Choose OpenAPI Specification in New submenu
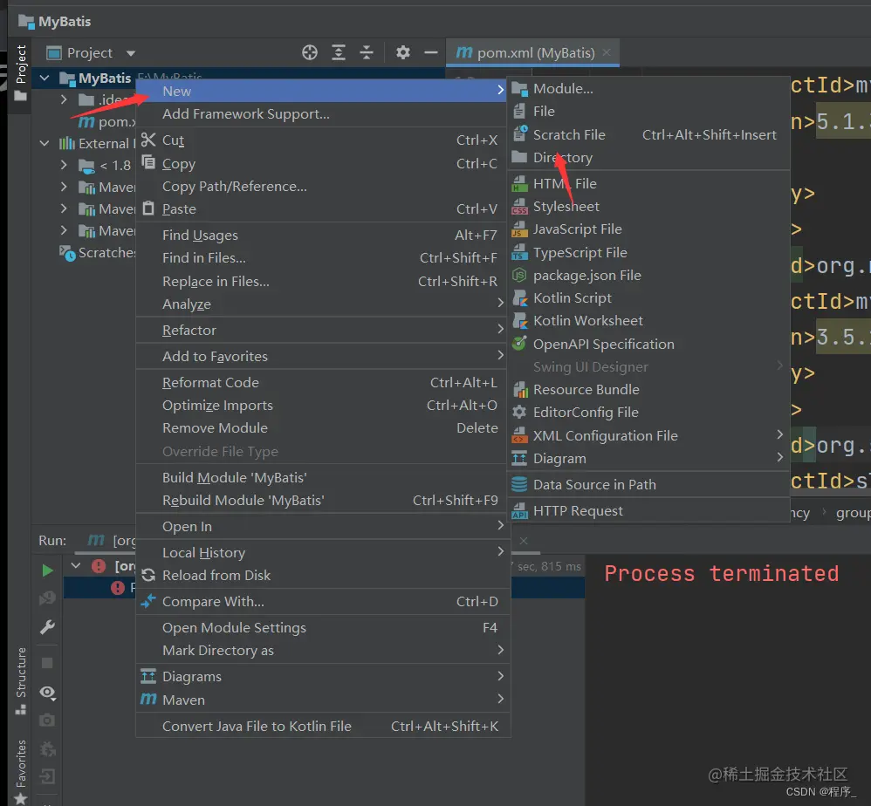871x806 pixels. [x=648, y=345]
